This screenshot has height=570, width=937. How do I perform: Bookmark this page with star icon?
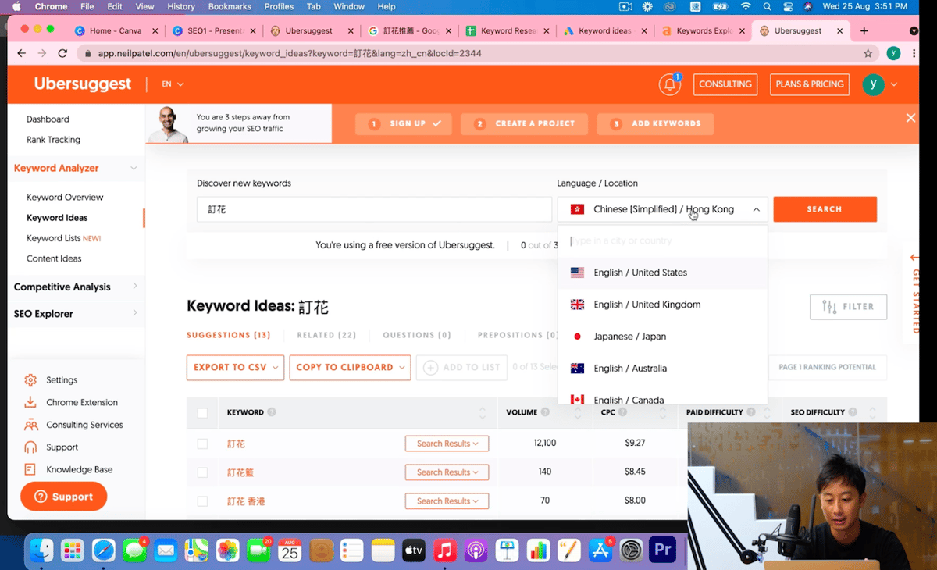868,54
